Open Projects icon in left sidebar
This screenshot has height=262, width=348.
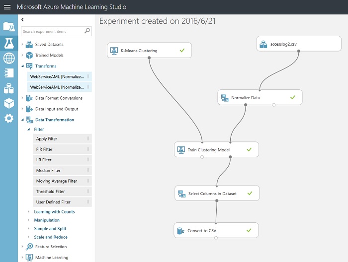click(9, 27)
